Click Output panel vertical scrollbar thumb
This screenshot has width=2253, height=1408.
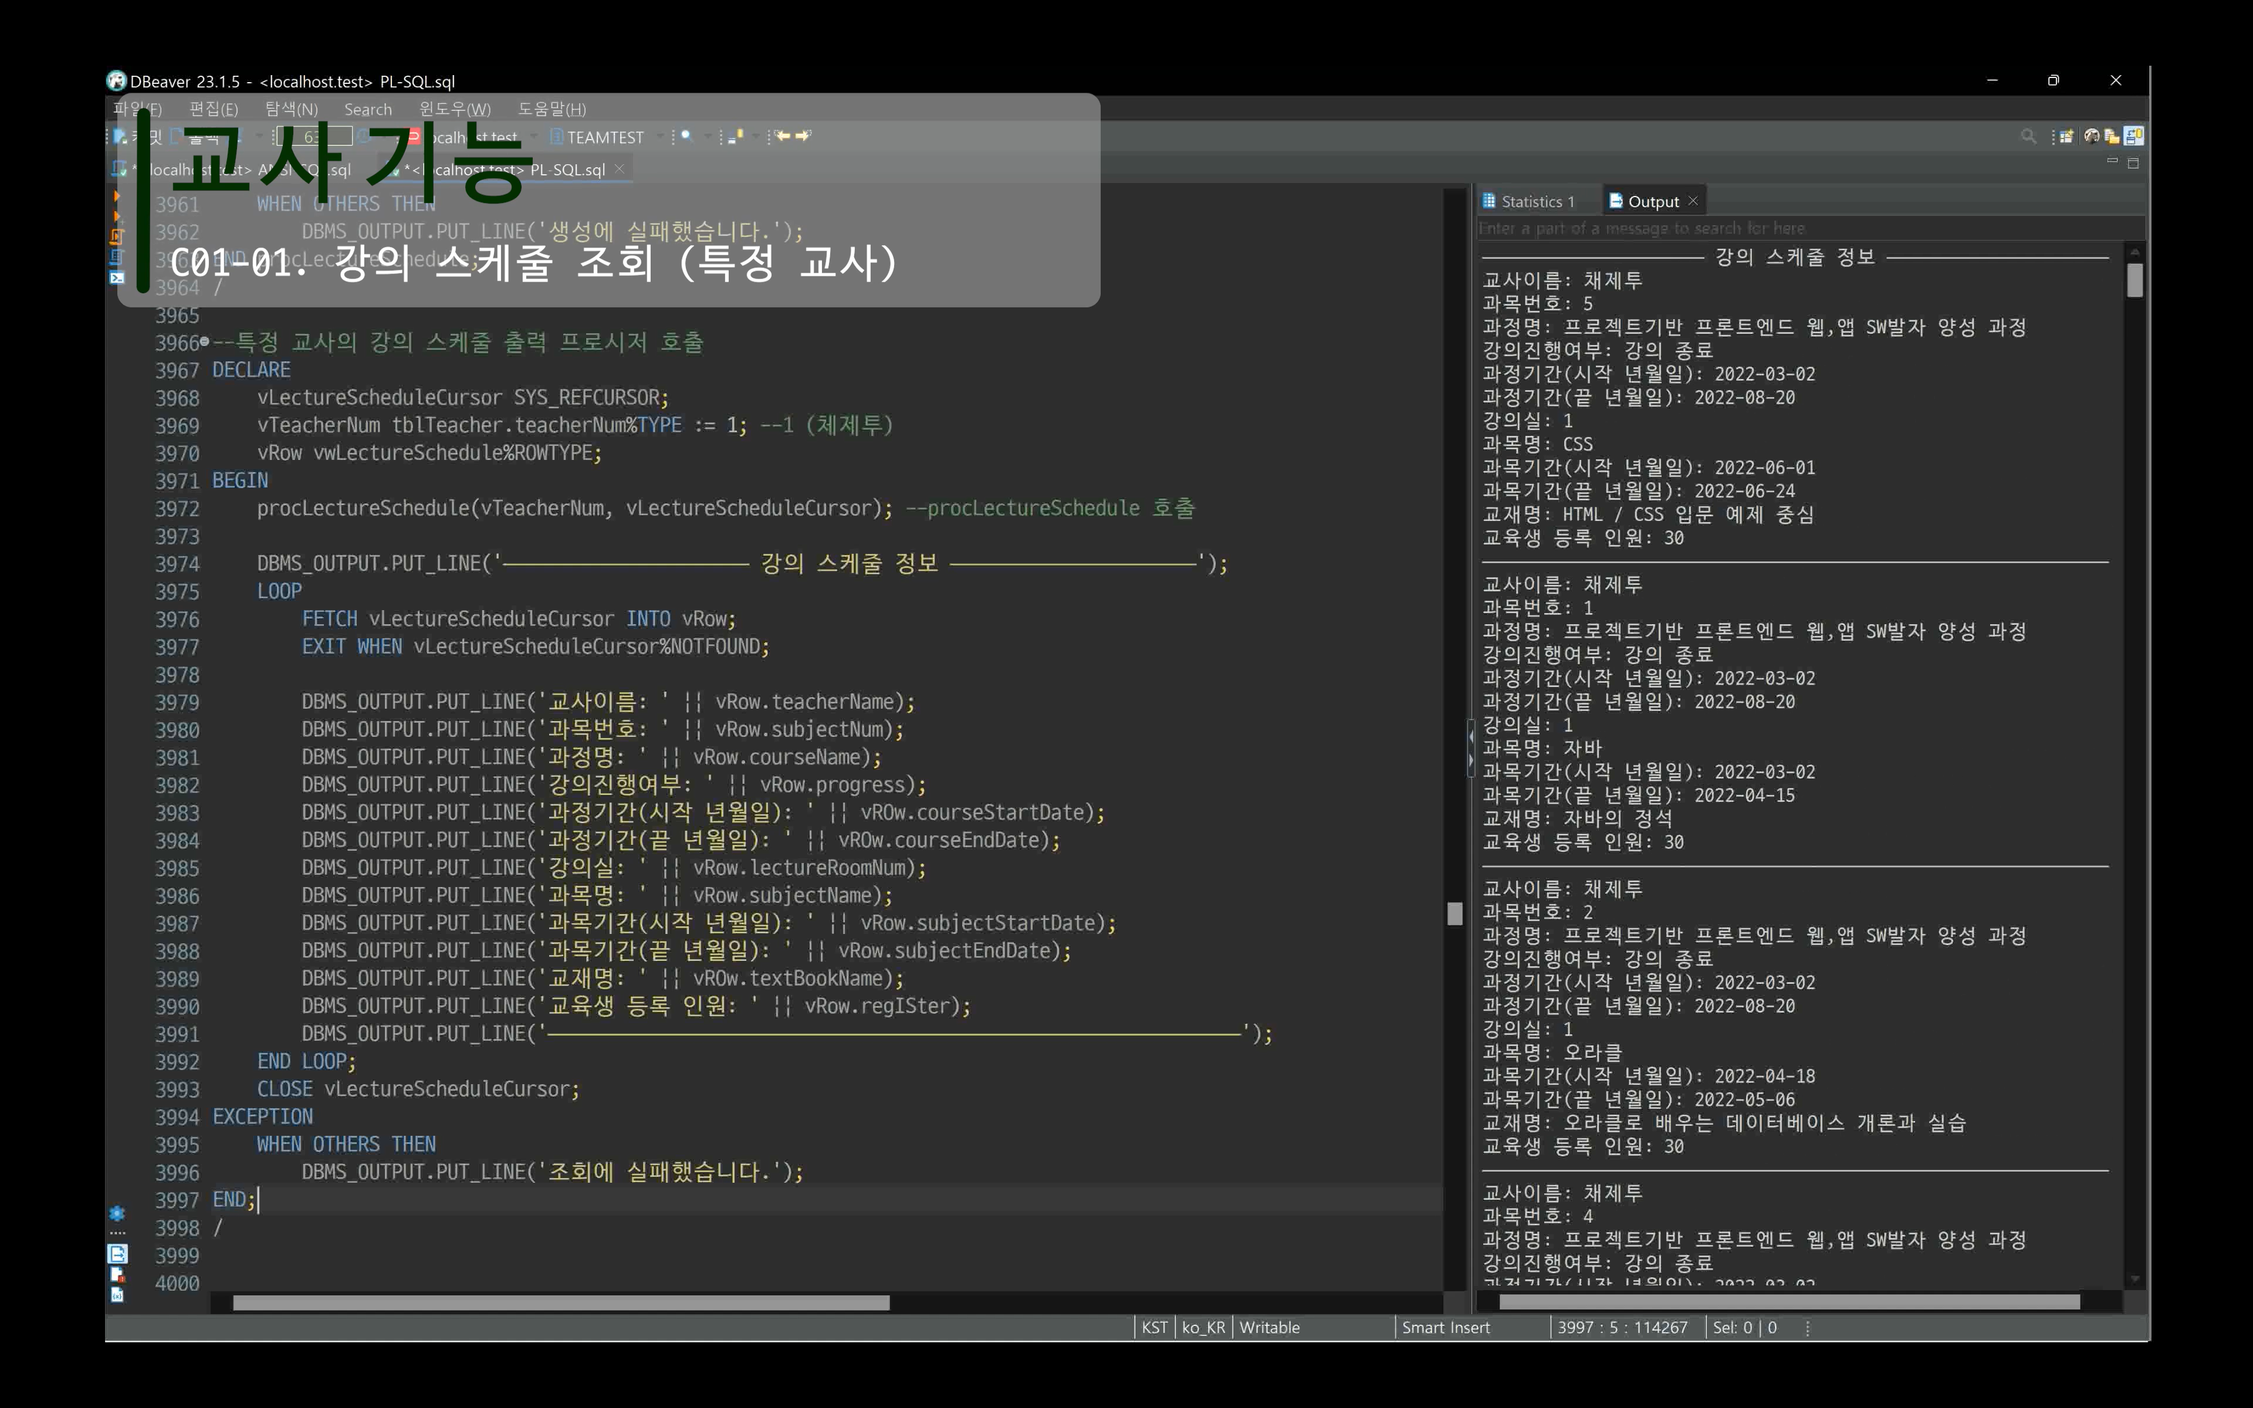pyautogui.click(x=2134, y=280)
